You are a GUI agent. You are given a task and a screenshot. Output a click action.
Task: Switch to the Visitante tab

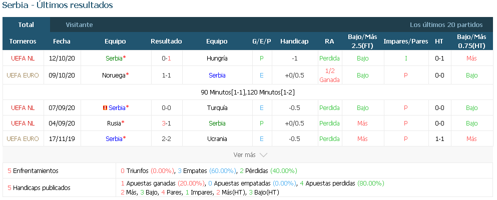coord(79,24)
